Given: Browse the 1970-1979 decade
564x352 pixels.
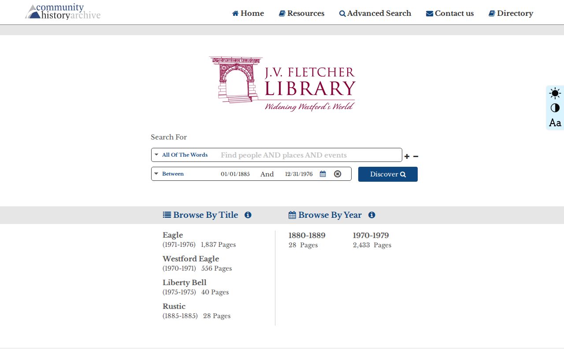Looking at the screenshot, I should (x=371, y=235).
